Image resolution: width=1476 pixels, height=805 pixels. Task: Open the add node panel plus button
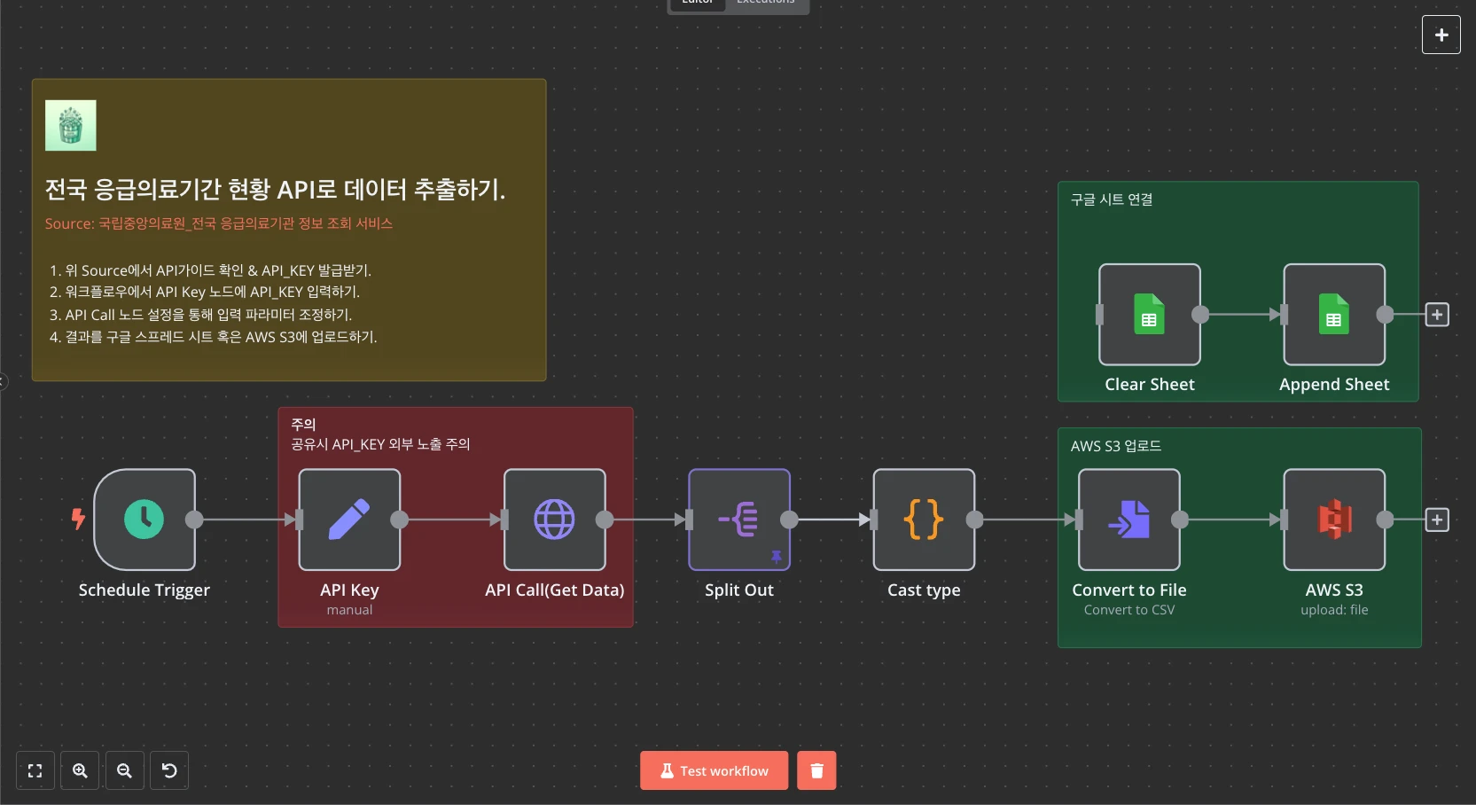click(1441, 35)
